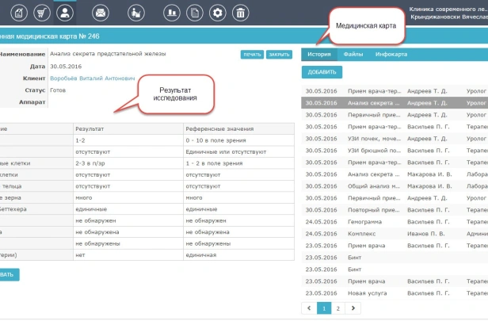This screenshot has height=321, width=488.
Task: Click the reception desk person icon
Action: pyautogui.click(x=135, y=12)
